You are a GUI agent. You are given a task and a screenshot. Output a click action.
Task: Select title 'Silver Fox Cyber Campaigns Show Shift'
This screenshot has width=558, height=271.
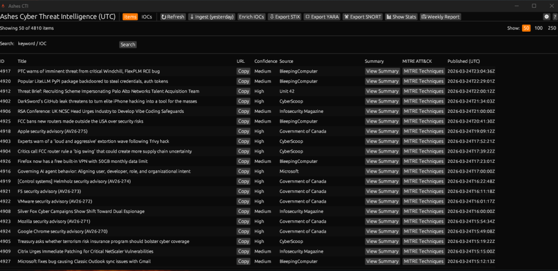[81, 211]
